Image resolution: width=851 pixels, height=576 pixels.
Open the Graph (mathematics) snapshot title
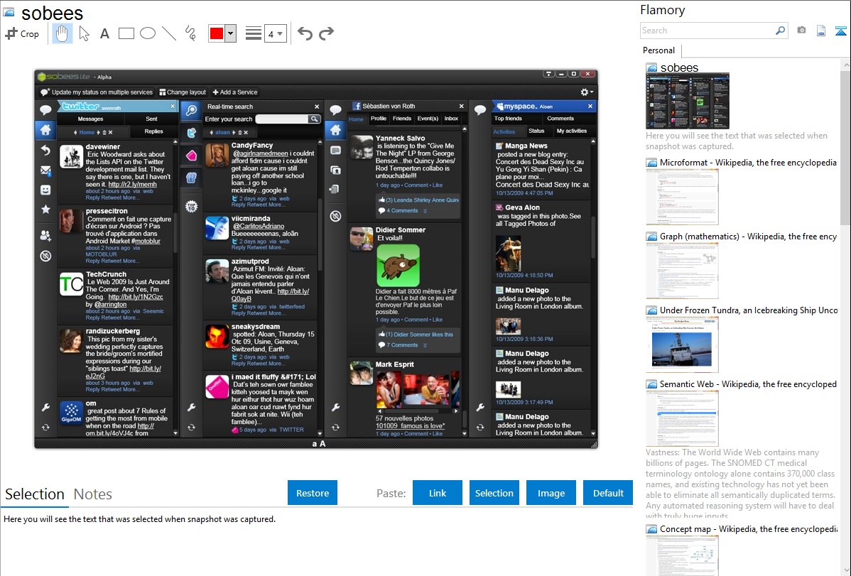(x=748, y=237)
